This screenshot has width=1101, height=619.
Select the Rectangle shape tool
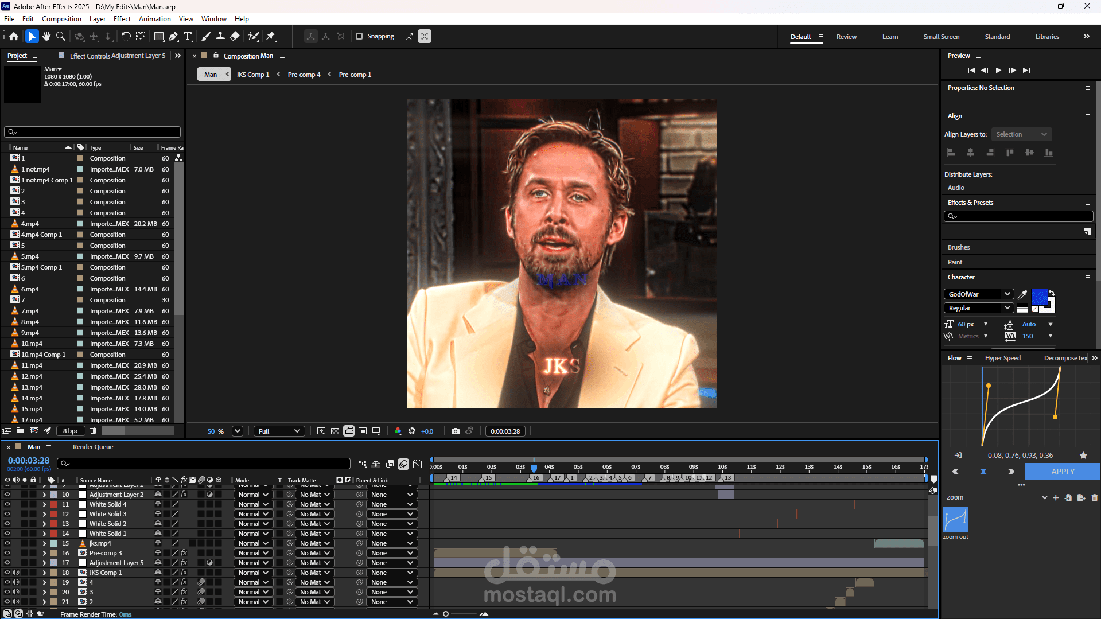tap(159, 36)
